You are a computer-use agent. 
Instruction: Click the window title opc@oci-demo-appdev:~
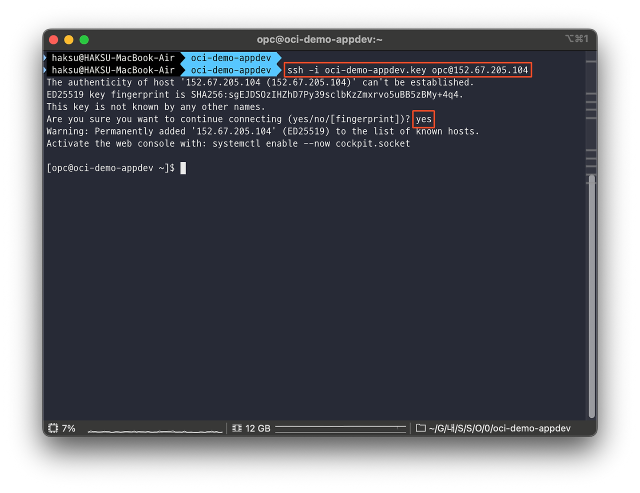[319, 39]
